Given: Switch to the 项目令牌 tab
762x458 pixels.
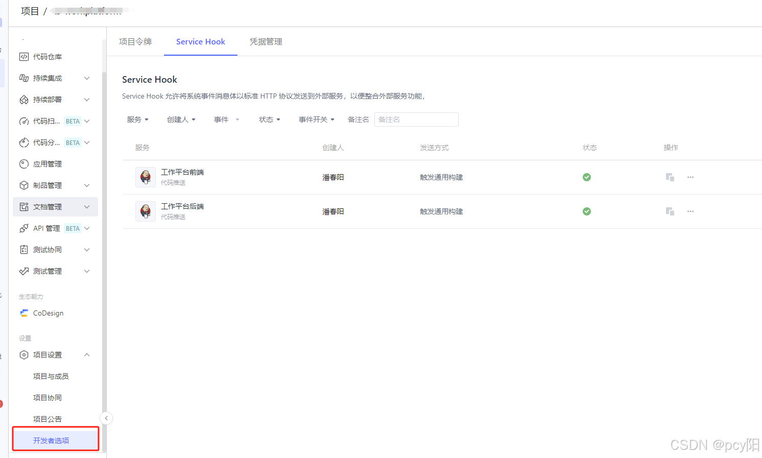Looking at the screenshot, I should 135,41.
